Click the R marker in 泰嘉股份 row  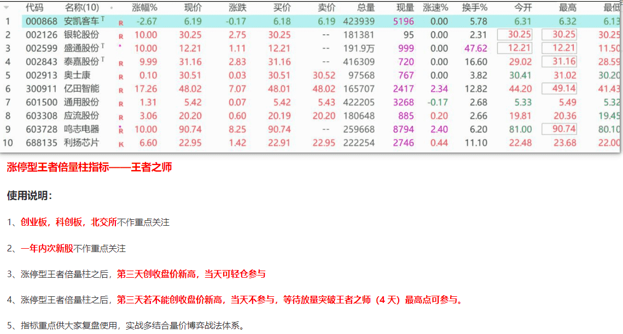pyautogui.click(x=121, y=63)
